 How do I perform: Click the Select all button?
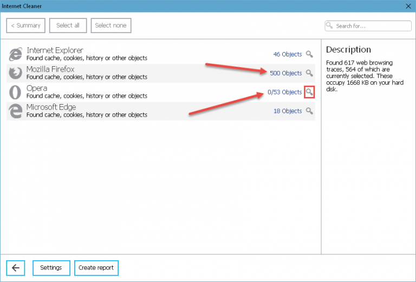[x=68, y=25]
